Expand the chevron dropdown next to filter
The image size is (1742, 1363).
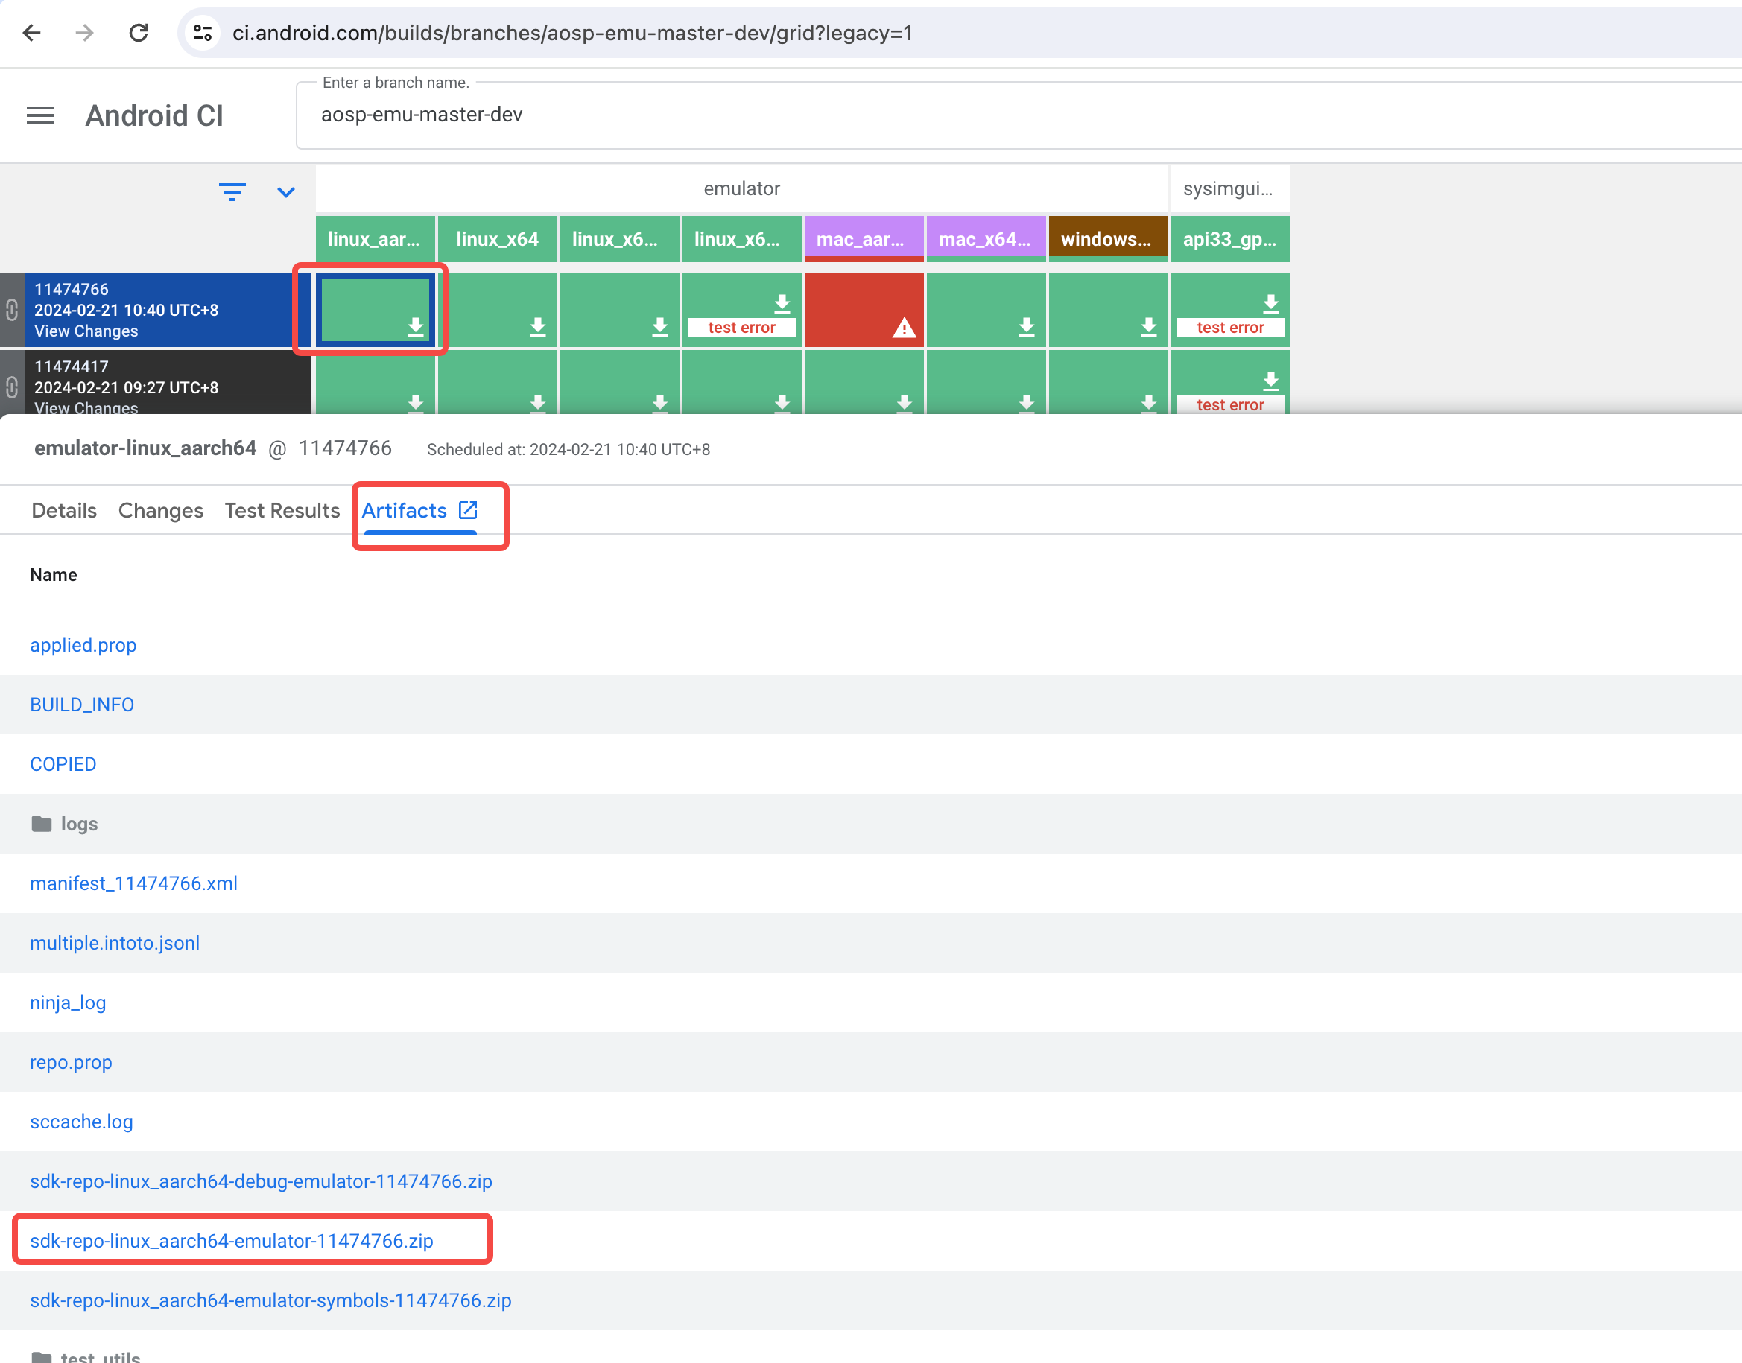pos(286,192)
